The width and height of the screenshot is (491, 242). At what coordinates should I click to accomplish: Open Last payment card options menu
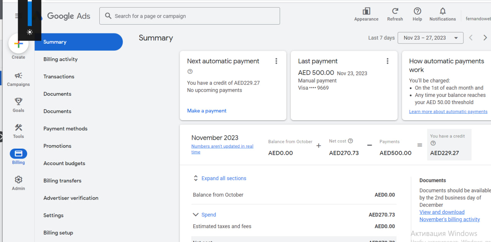point(387,61)
